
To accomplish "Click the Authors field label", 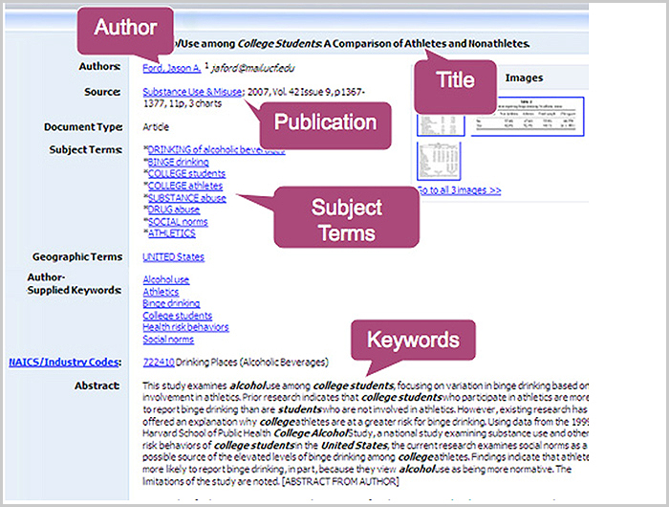I will (x=99, y=67).
